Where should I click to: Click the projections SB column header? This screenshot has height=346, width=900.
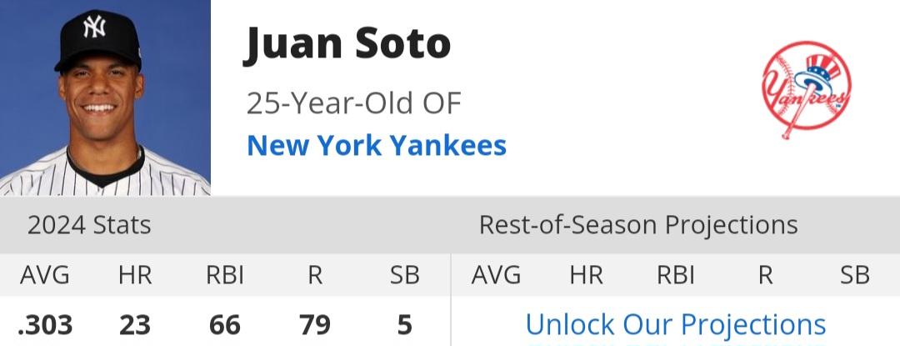(855, 275)
